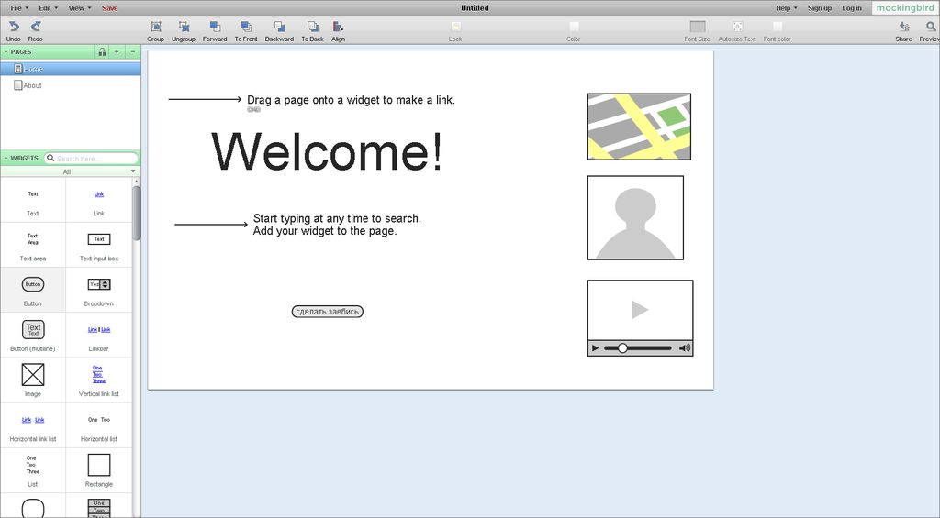Screen dimensions: 940x518
Task: Open the Font Size control
Action: (698, 27)
